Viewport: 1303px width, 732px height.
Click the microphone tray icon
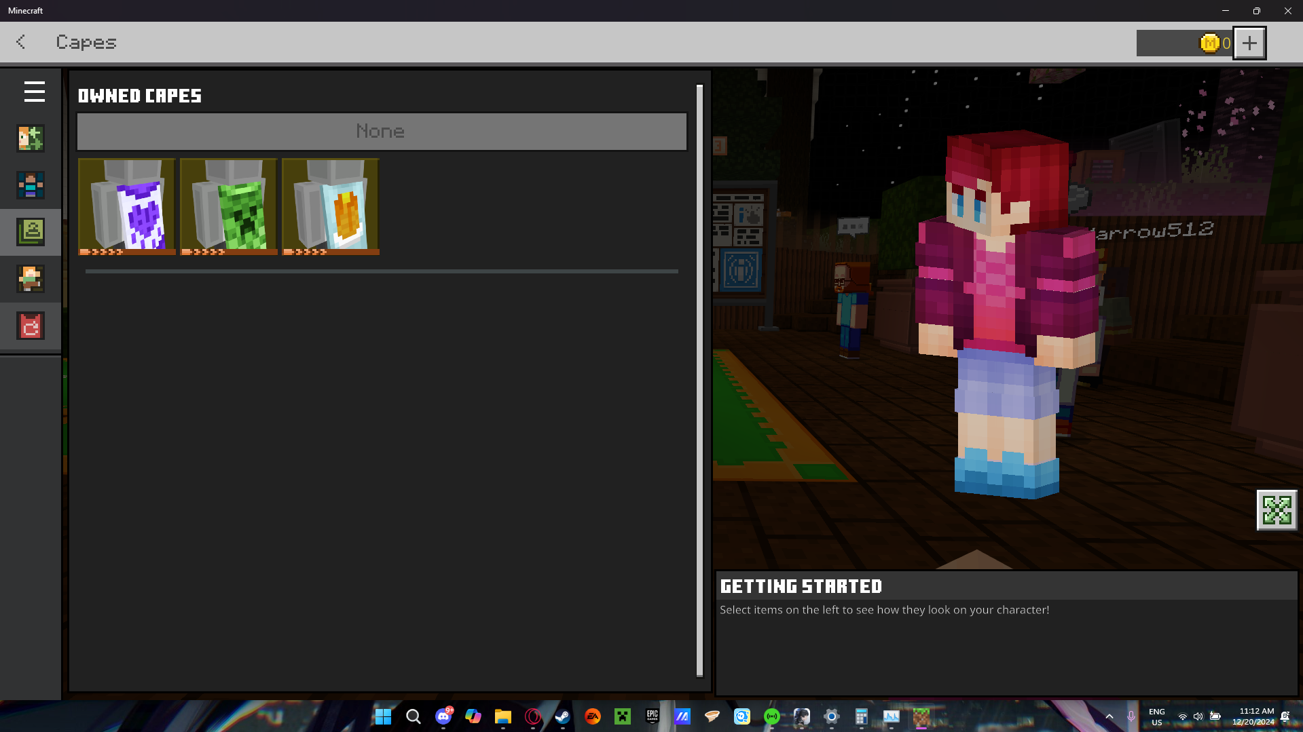(1131, 716)
